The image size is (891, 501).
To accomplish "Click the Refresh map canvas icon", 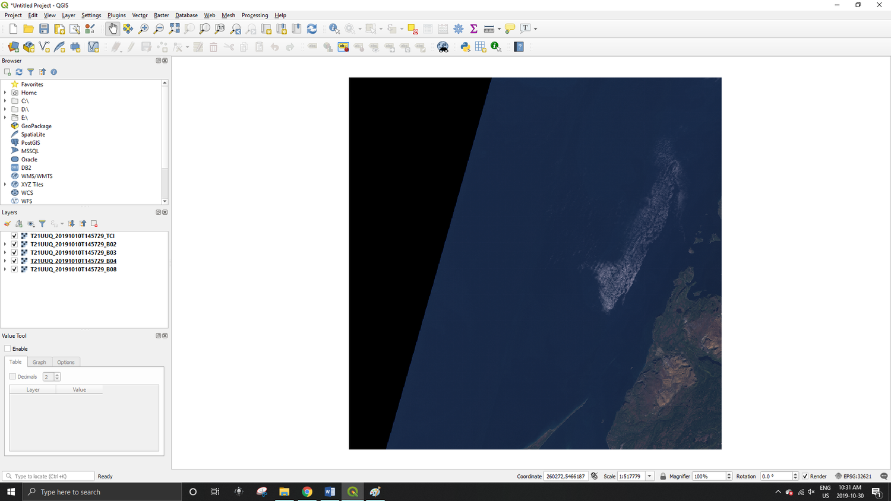I will click(x=312, y=28).
